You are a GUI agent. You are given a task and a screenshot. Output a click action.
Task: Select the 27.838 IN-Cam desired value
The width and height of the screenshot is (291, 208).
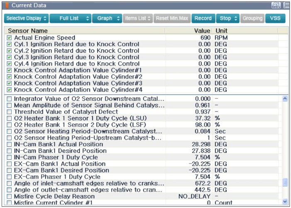coord(201,151)
